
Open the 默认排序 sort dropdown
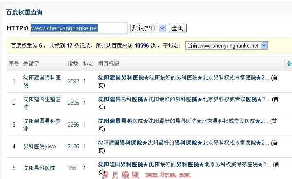click(x=148, y=28)
